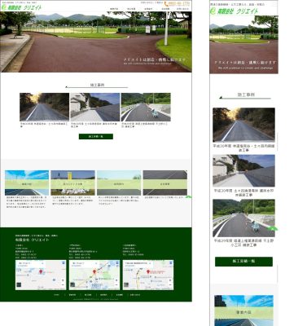Click the green 施工実績一覧 button on the desktop page
Image resolution: width=307 pixels, height=326 pixels.
(x=96, y=136)
